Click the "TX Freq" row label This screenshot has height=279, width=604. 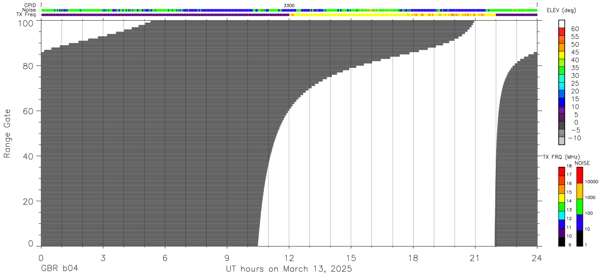click(27, 14)
